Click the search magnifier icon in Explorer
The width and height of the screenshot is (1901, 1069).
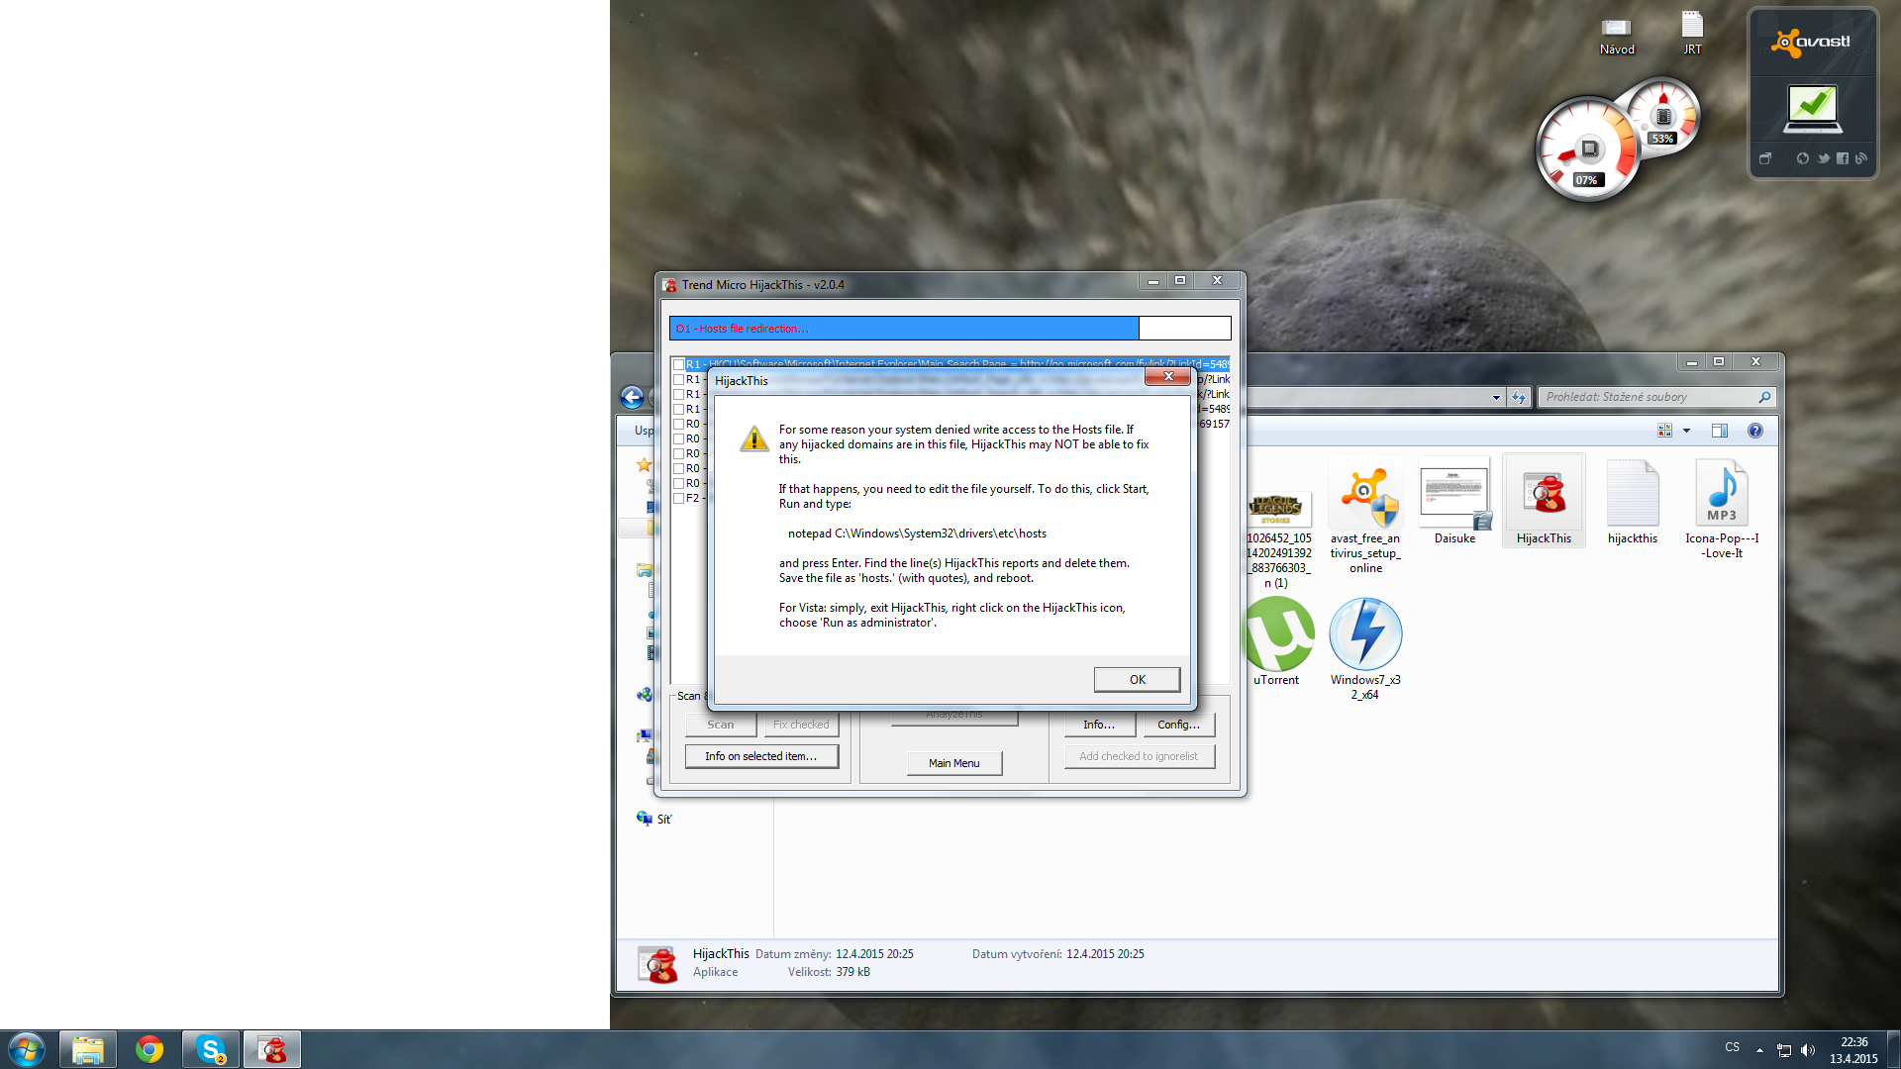coord(1764,397)
